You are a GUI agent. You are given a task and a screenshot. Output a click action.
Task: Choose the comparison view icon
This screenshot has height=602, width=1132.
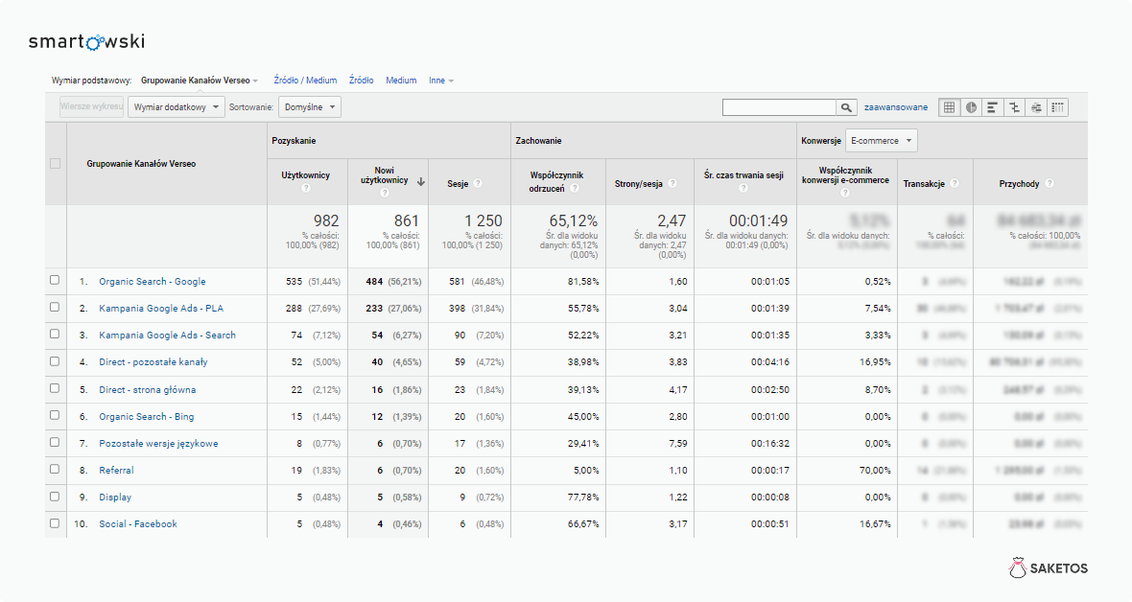[x=1014, y=107]
